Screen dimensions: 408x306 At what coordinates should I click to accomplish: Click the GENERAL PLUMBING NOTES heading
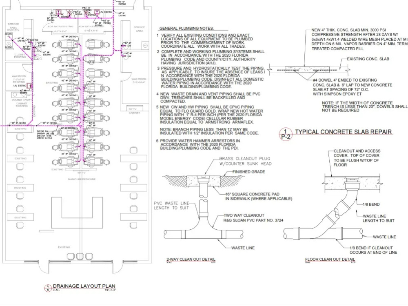click(x=186, y=29)
